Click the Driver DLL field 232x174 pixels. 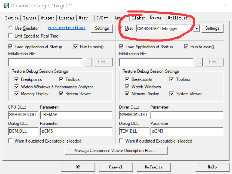(x=134, y=115)
